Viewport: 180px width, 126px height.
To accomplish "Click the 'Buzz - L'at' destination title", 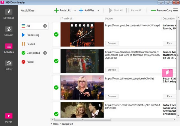I will click(169, 80).
